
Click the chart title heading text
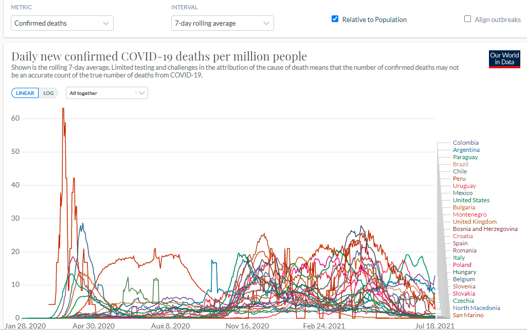pos(159,56)
